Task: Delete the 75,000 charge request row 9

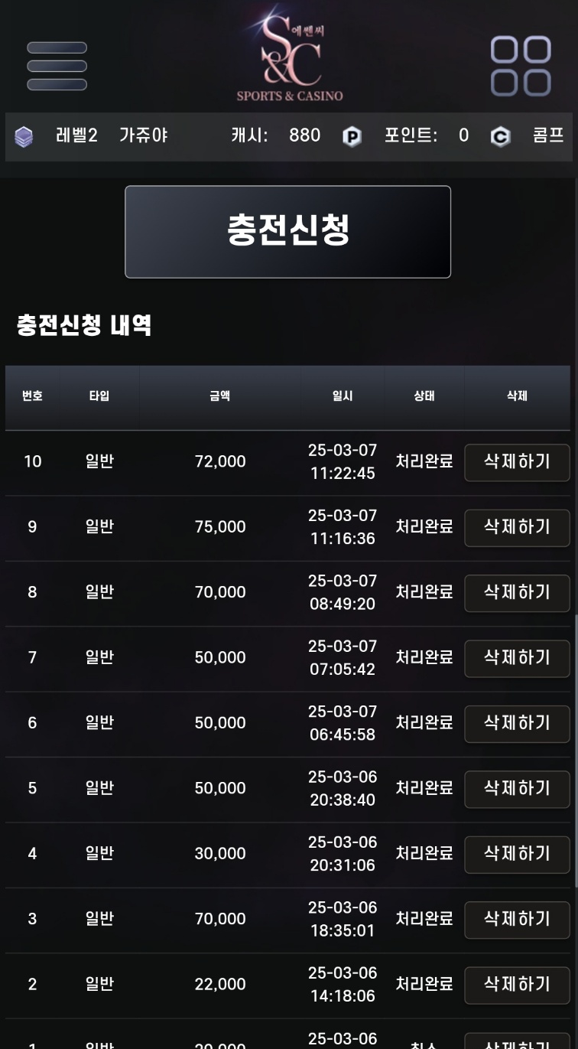Action: tap(517, 527)
